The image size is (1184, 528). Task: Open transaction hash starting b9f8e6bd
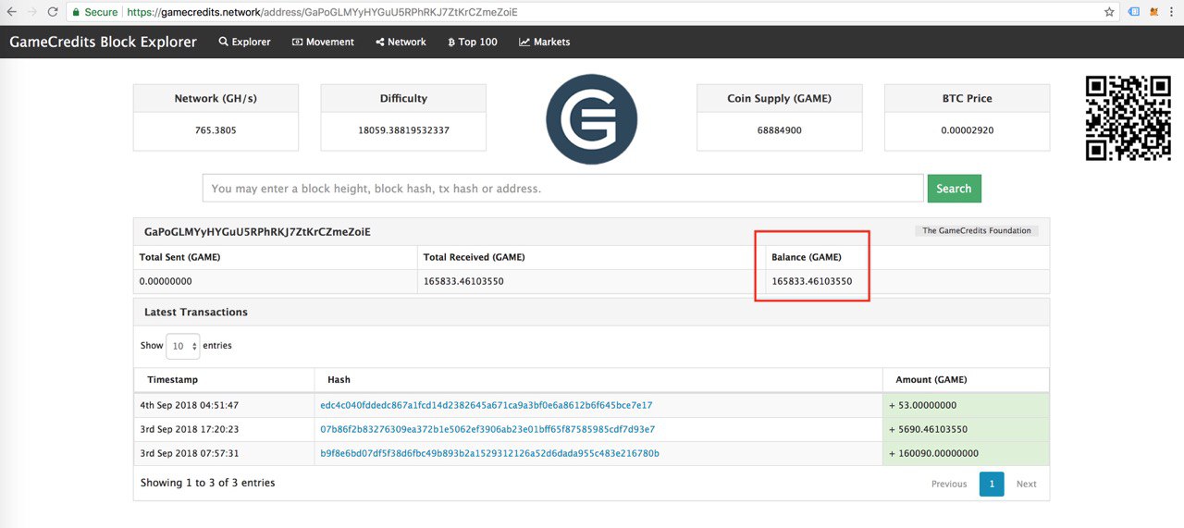pyautogui.click(x=489, y=453)
